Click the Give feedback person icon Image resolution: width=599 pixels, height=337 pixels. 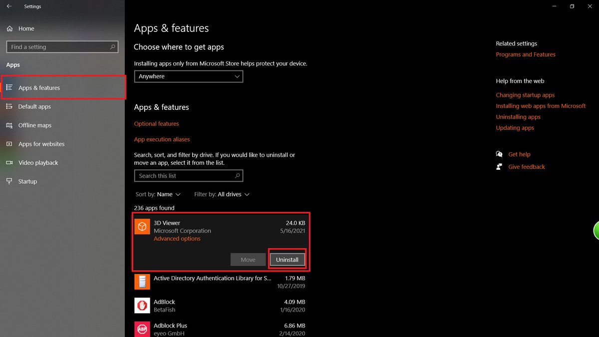[x=499, y=167]
